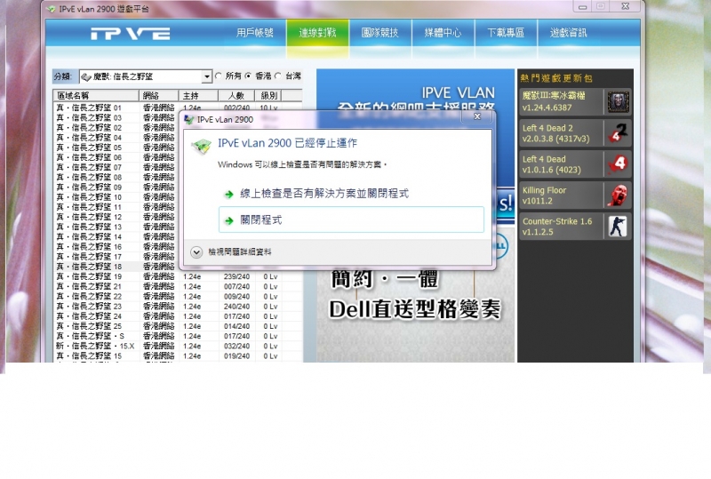Select room 真・信長之野望 01

click(89, 108)
